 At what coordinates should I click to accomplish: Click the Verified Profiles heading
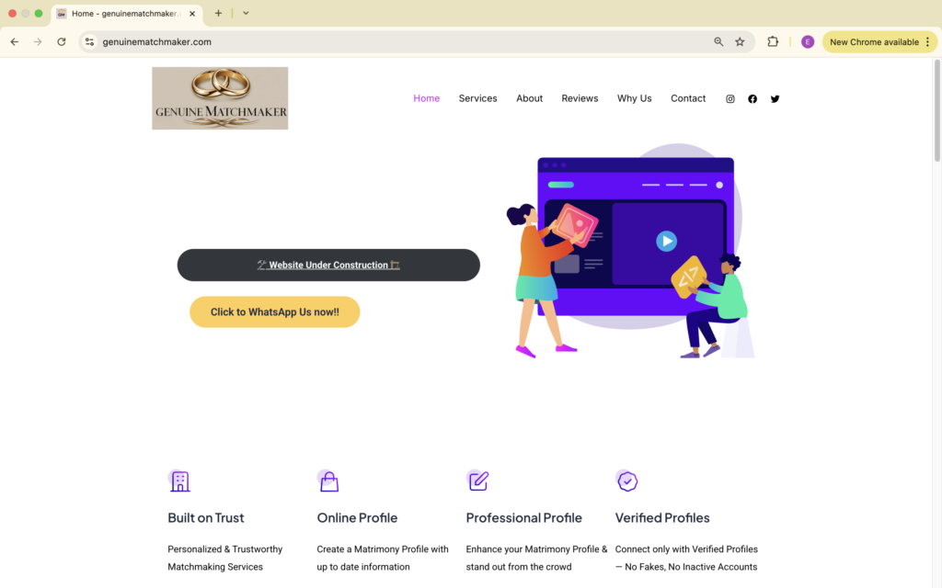(662, 518)
